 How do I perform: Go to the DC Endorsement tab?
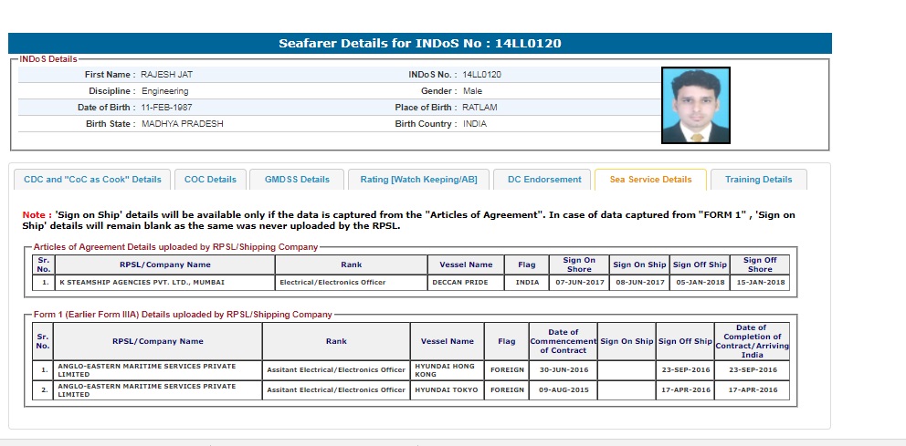(544, 180)
